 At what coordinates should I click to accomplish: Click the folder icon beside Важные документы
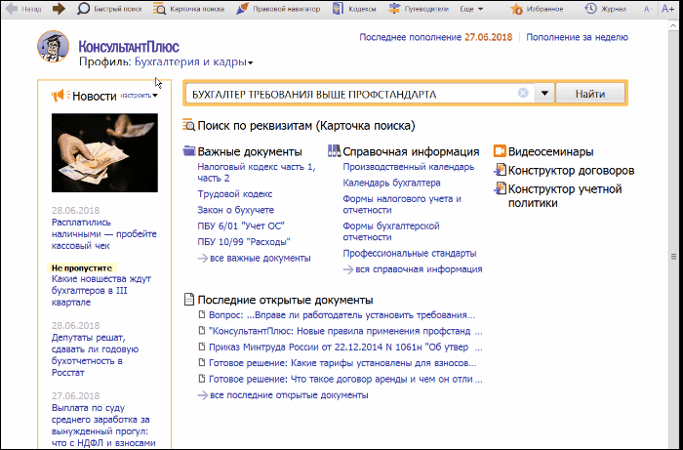click(x=189, y=151)
